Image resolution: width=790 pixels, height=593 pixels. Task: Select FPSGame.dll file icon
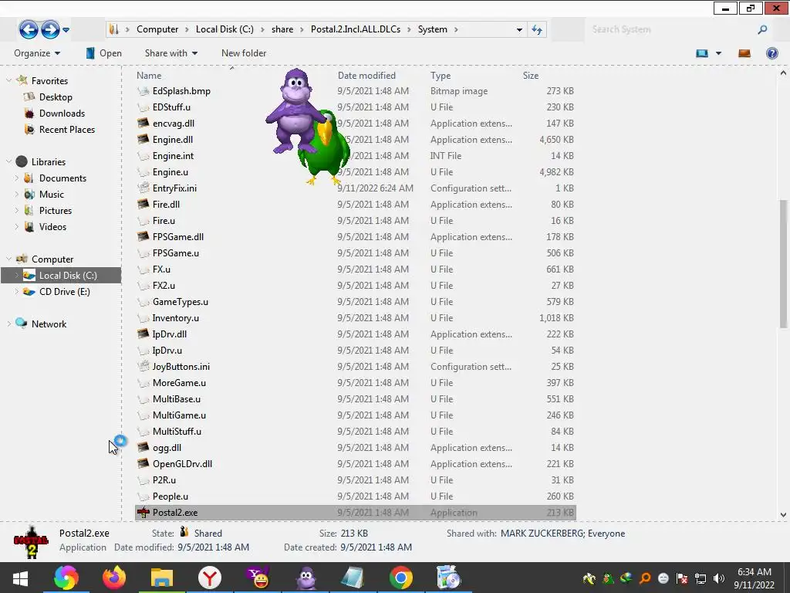pos(143,236)
